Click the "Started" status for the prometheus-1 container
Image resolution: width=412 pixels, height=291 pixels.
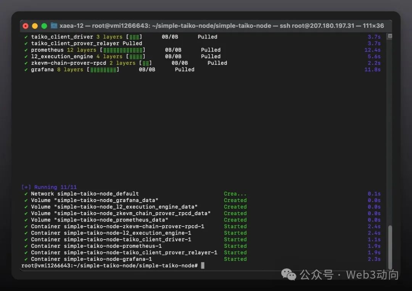coord(235,246)
